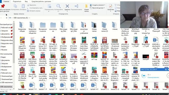
Task: Select Soravochni PDF file
Action: [x=22, y=86]
